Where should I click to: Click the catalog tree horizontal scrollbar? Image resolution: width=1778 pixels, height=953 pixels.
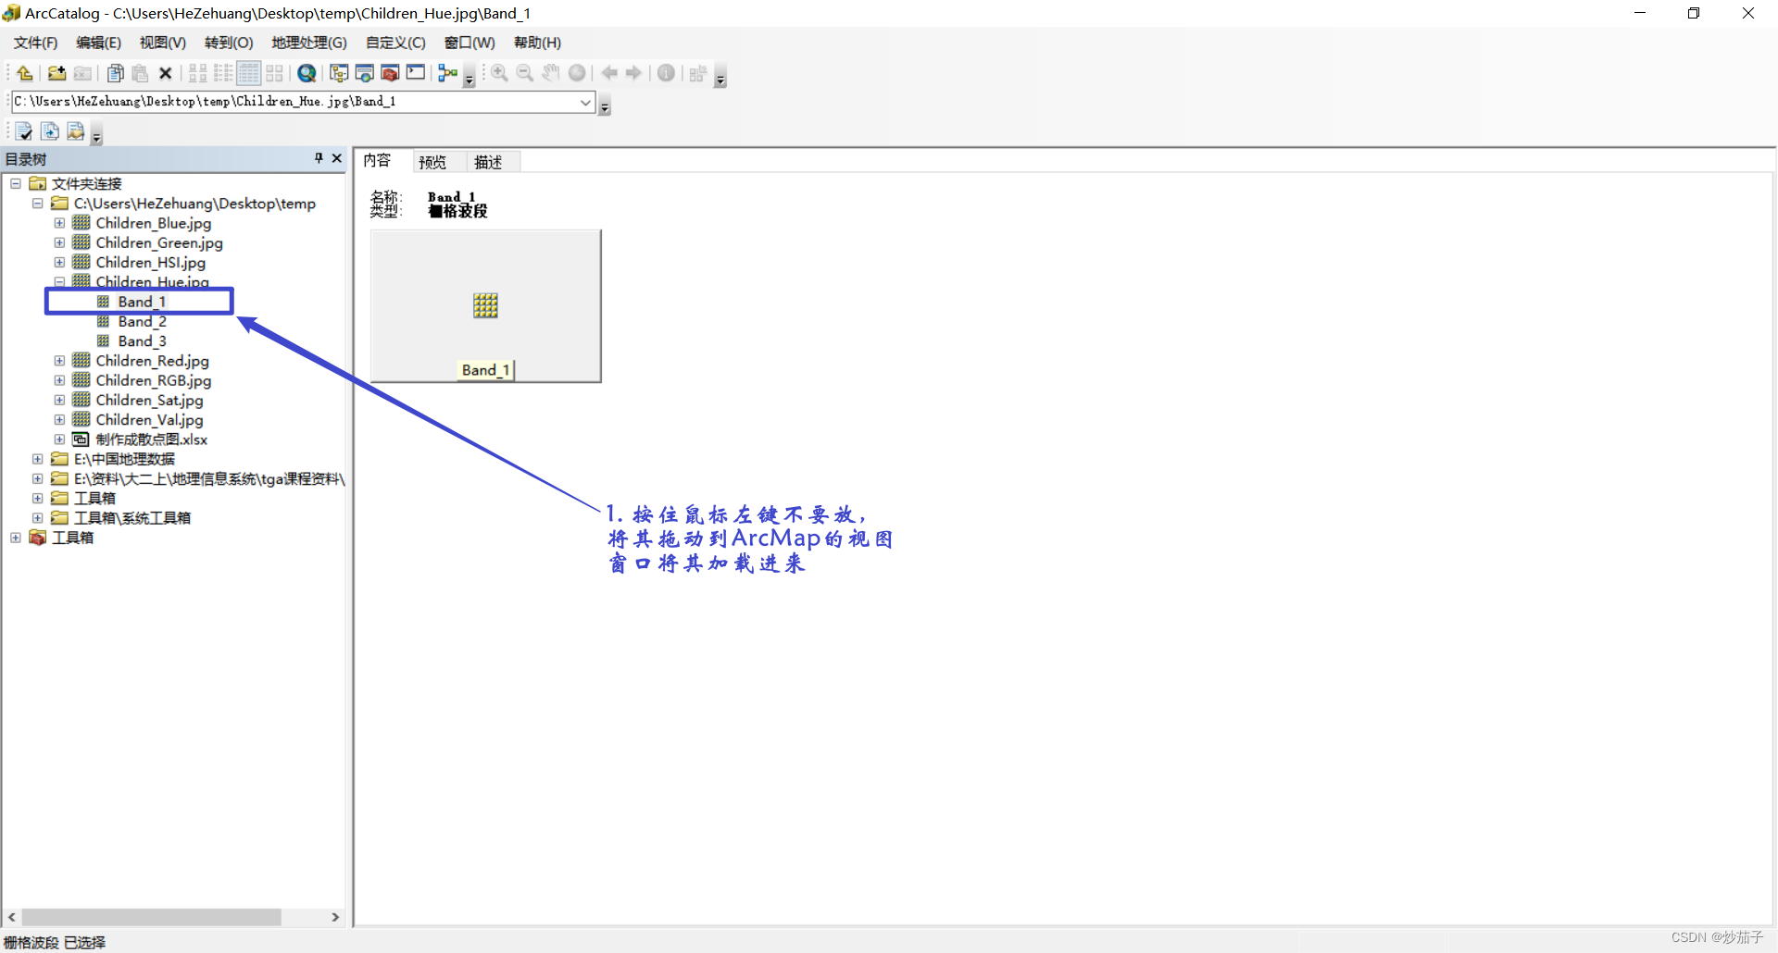pyautogui.click(x=152, y=917)
